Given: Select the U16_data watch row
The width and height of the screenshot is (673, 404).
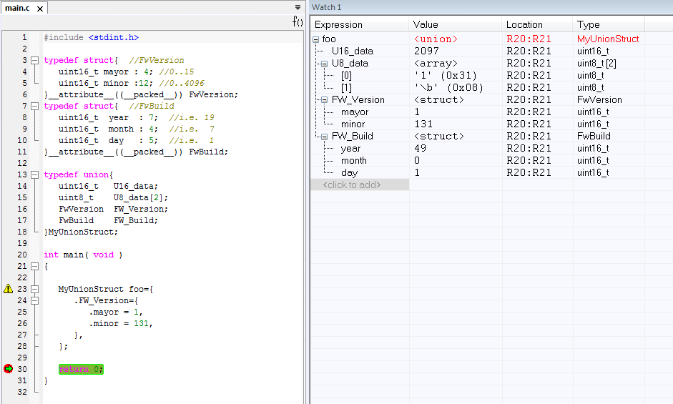Looking at the screenshot, I should (x=491, y=51).
